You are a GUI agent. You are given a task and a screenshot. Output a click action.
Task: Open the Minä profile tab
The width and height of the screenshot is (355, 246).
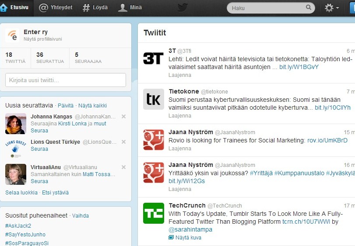point(130,8)
